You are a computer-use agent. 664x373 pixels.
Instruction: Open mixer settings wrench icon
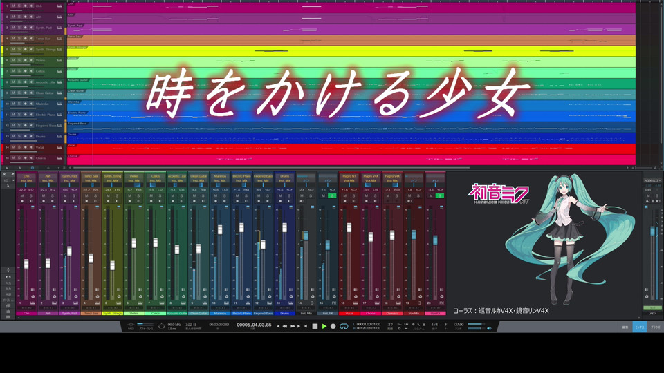[8, 186]
